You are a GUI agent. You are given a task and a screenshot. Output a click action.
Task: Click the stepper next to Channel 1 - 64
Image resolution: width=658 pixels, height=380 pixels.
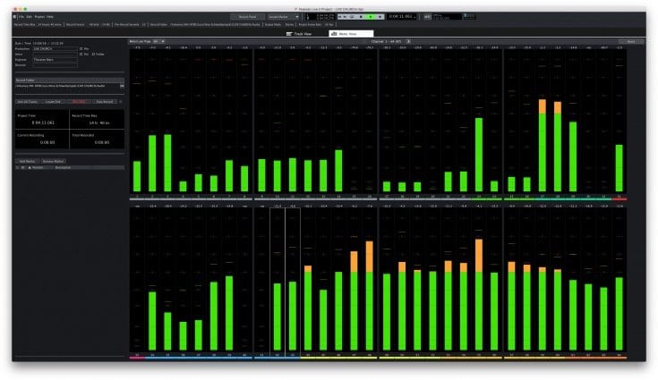409,41
